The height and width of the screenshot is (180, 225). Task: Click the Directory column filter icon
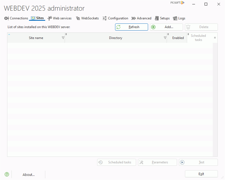(165, 38)
